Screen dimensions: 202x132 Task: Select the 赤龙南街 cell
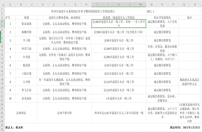coord(27,98)
